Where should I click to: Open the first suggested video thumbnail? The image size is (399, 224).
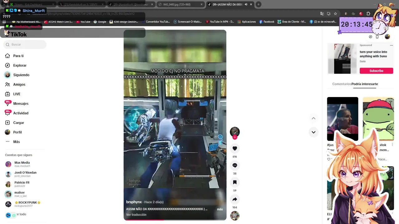click(x=343, y=119)
